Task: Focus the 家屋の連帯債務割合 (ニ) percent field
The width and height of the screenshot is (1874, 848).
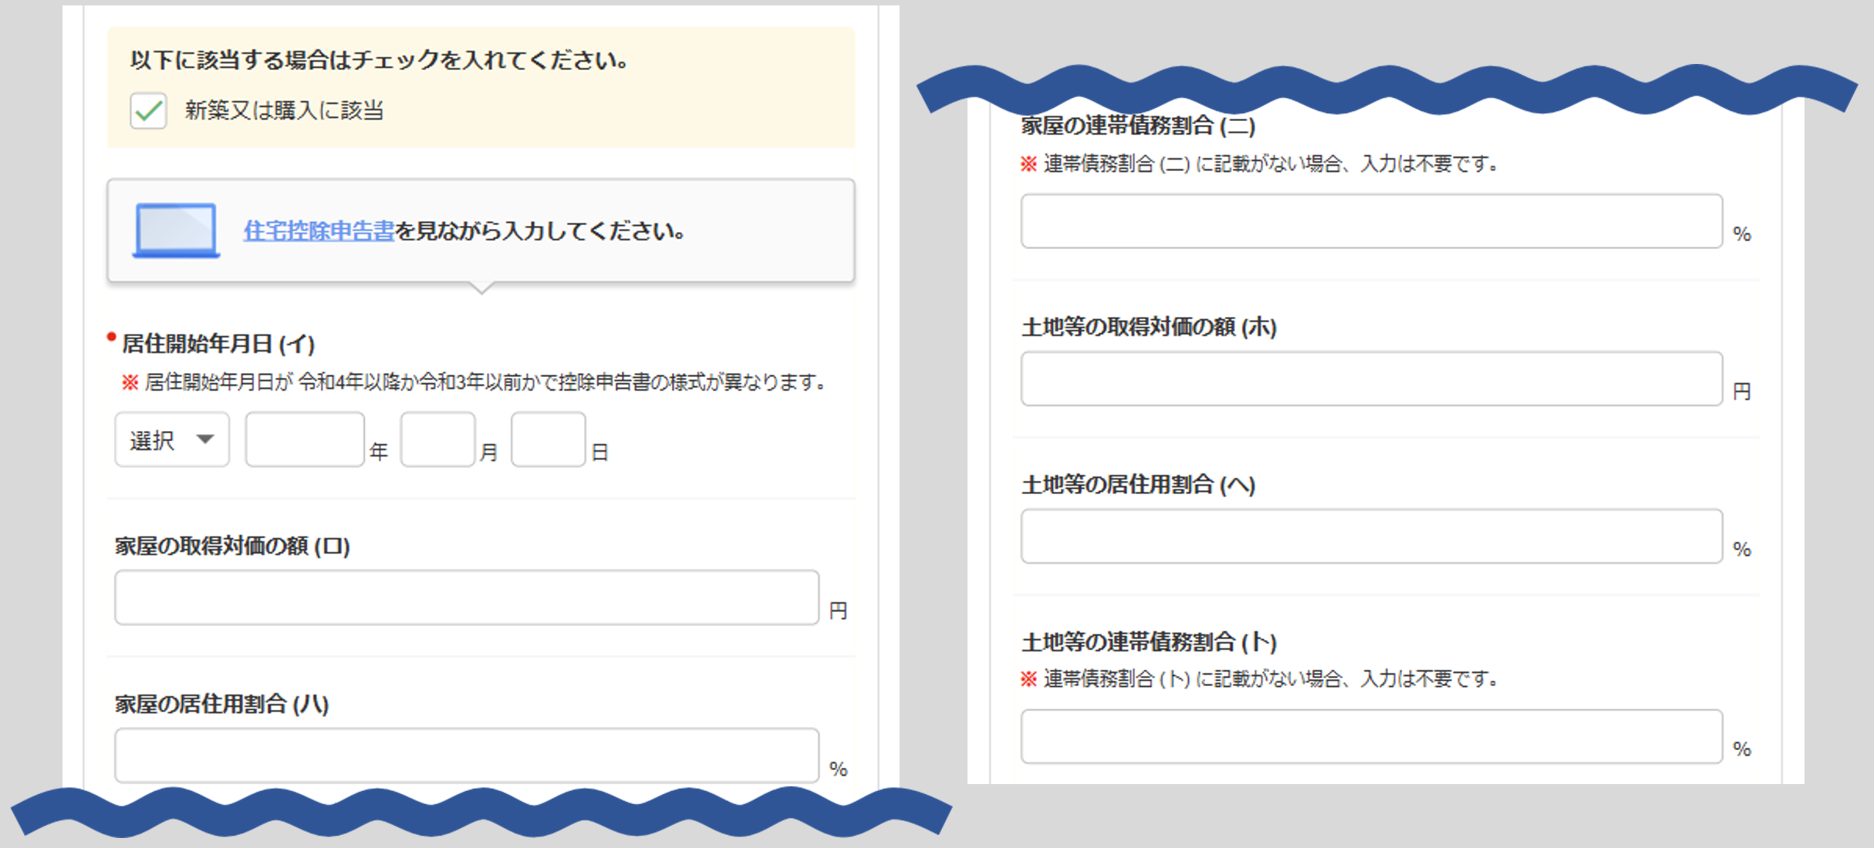Action: click(x=1371, y=221)
